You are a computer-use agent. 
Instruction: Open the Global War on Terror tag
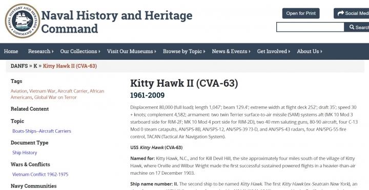(x=55, y=98)
